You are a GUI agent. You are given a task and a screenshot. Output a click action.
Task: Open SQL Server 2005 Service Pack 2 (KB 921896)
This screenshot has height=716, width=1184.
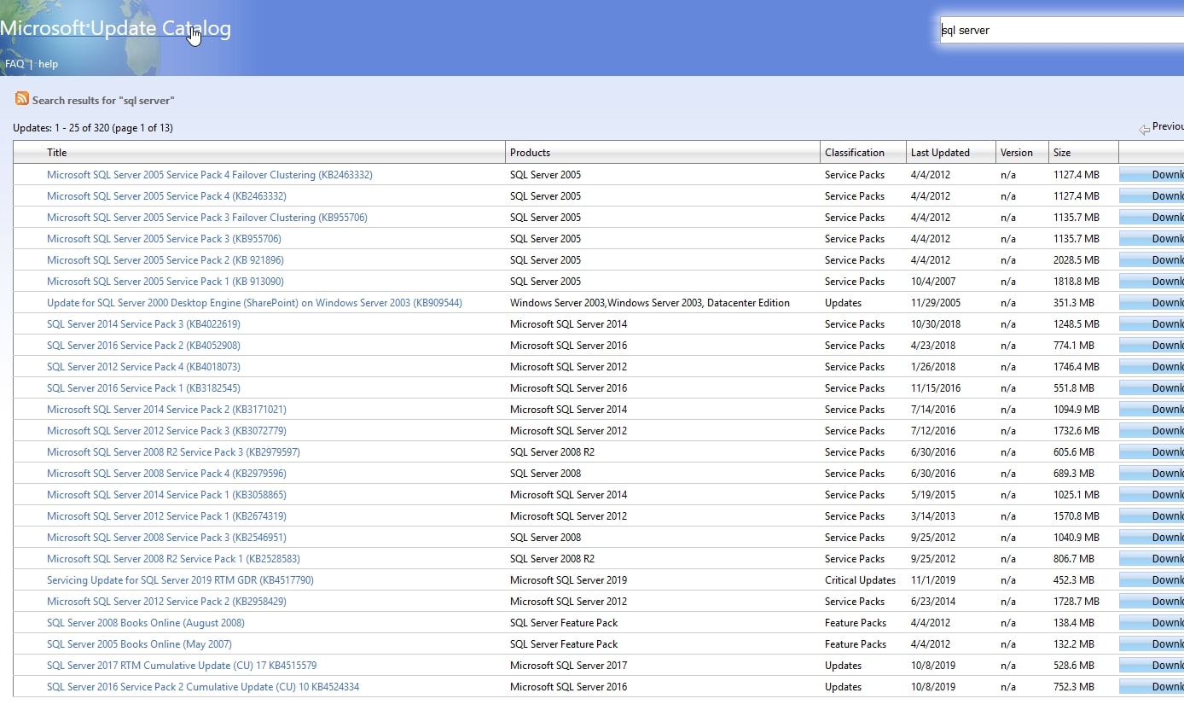click(165, 260)
